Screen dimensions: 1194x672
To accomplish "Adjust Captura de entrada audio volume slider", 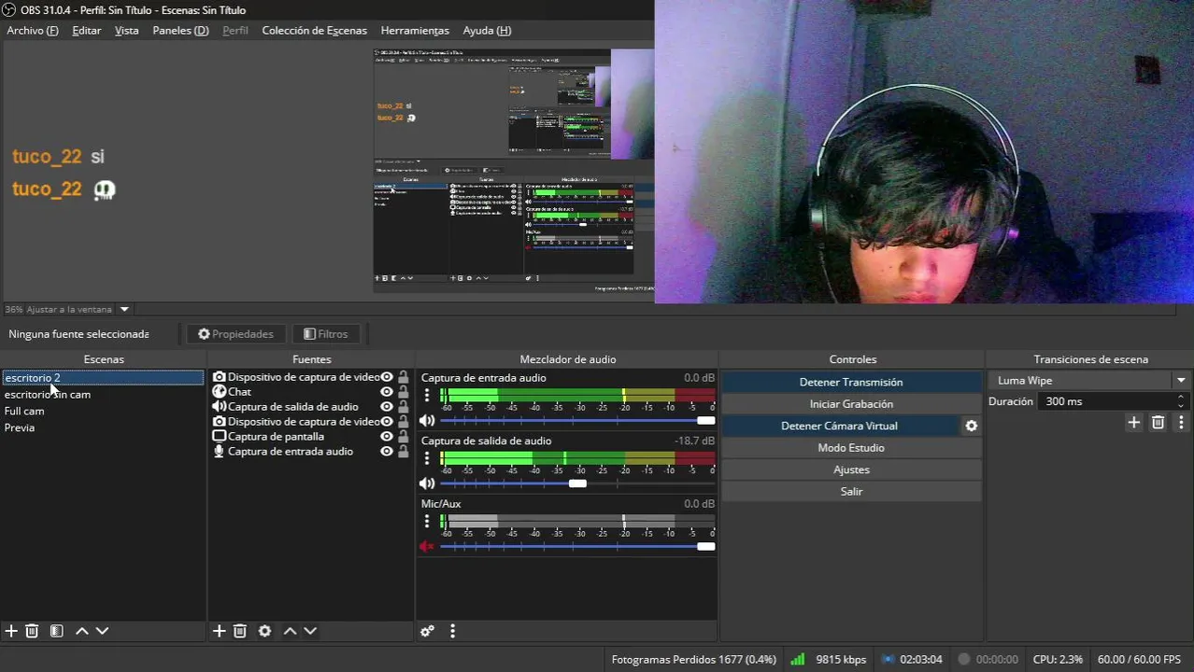I will 577,421.
